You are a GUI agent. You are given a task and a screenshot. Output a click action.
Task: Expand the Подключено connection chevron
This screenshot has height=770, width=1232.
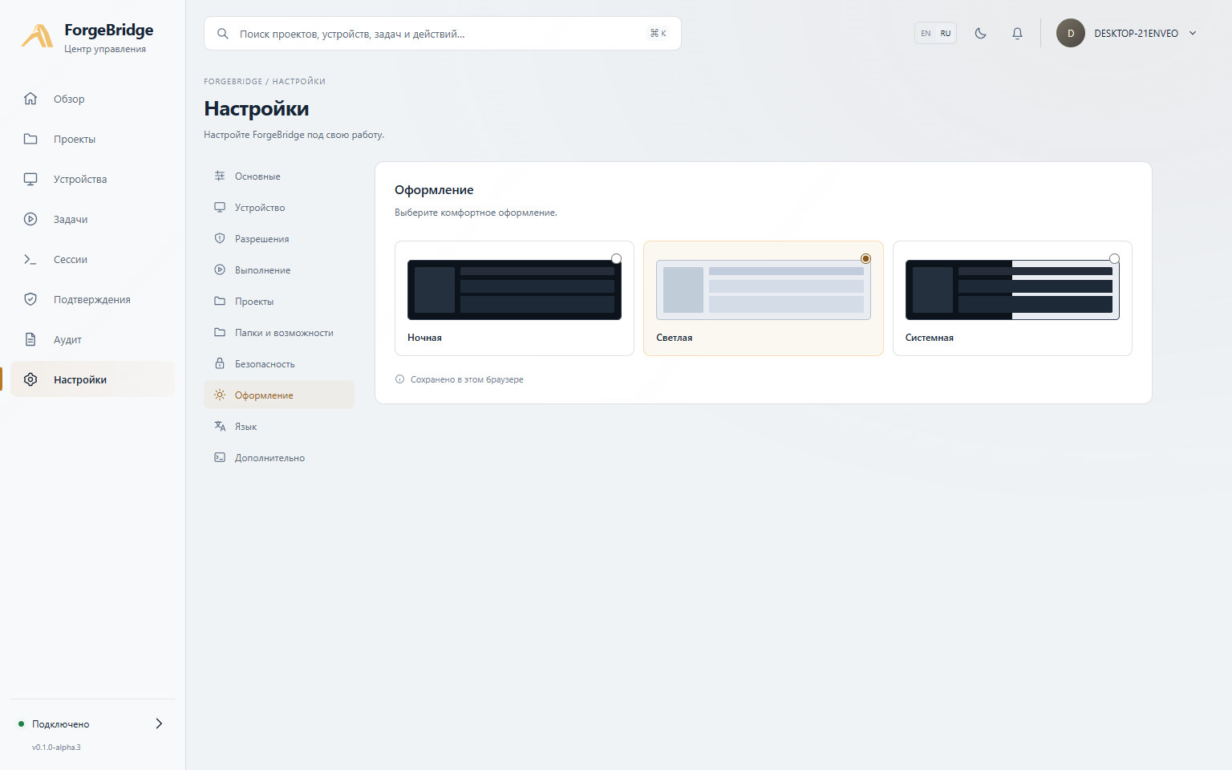159,723
